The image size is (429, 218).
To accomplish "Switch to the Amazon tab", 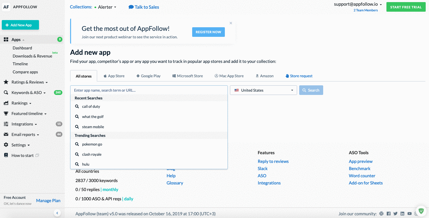I will pos(264,76).
